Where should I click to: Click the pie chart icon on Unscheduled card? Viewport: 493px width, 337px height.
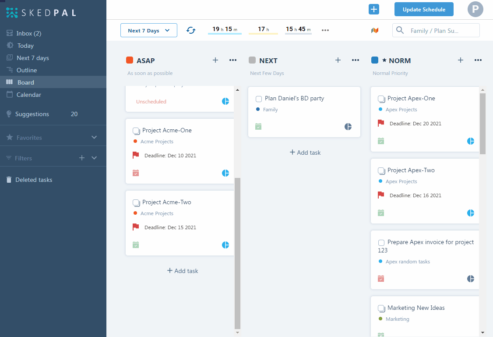click(225, 101)
